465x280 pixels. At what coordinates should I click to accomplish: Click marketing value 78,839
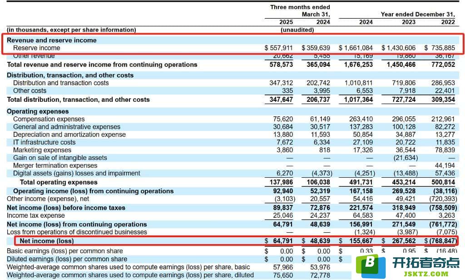pyautogui.click(x=445, y=150)
